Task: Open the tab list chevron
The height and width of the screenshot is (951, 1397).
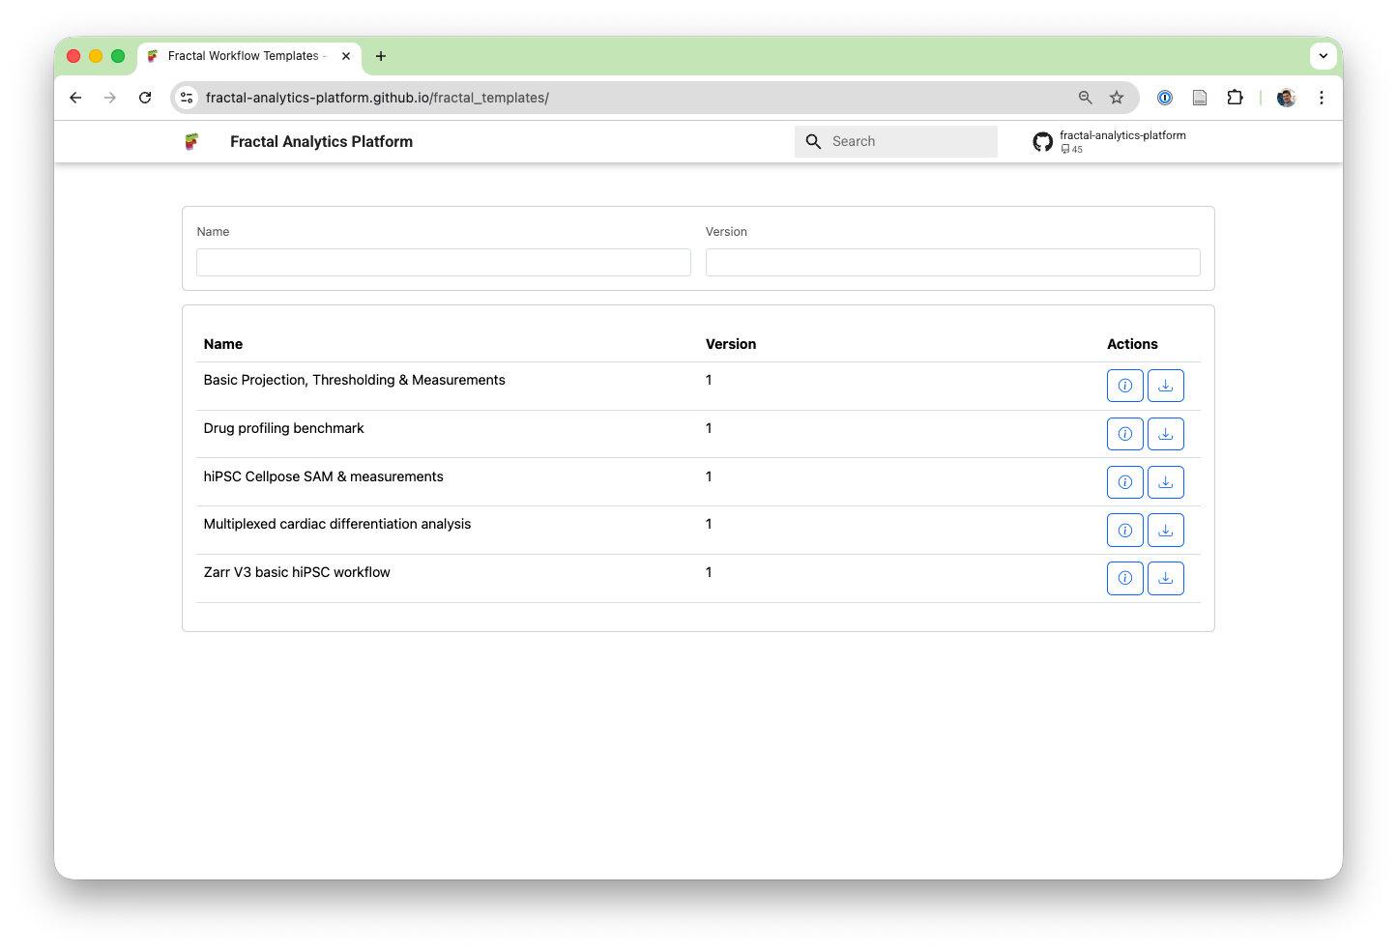Action: point(1323,55)
